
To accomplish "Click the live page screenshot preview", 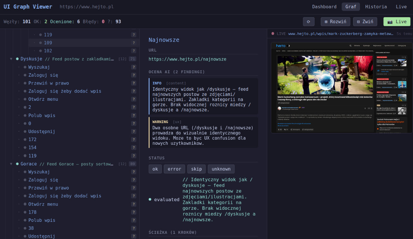I will [341, 88].
